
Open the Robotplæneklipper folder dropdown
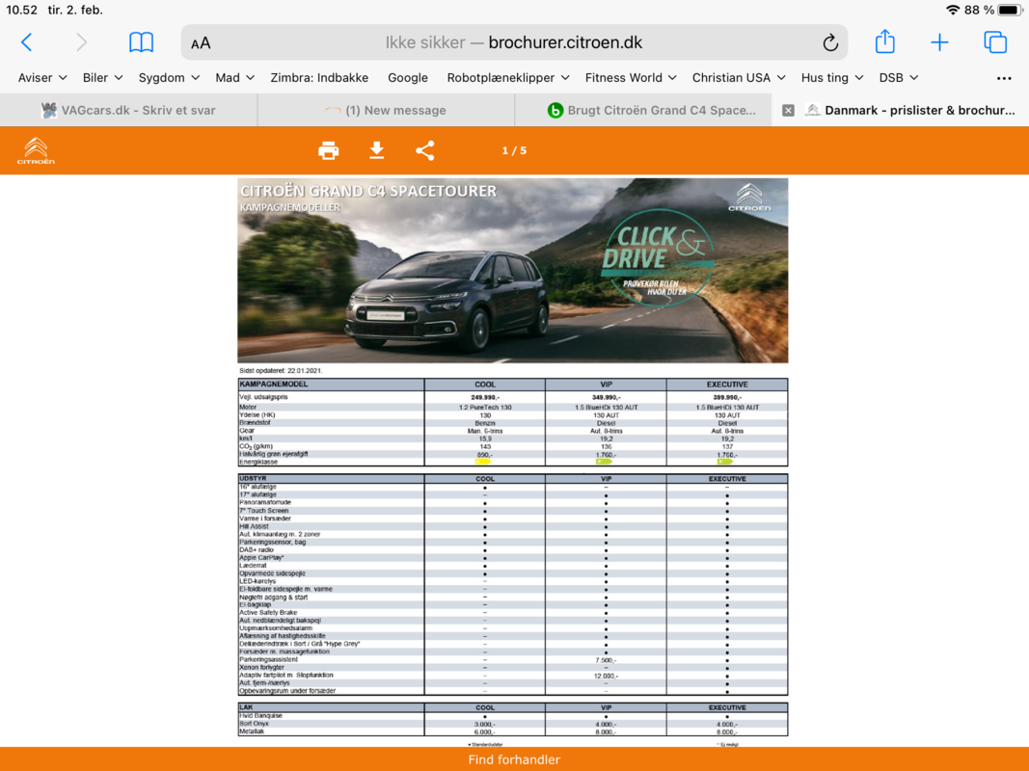point(507,77)
